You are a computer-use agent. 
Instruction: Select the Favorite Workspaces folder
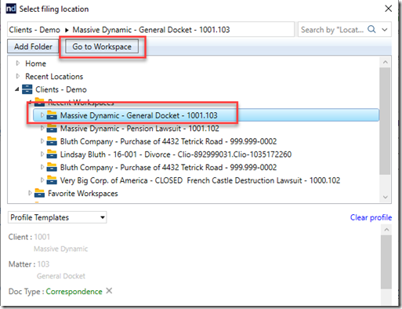83,194
